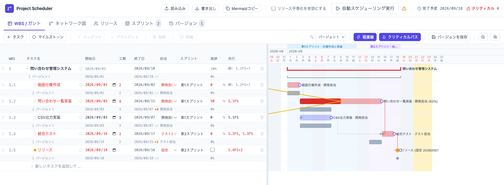
Task: Open info icon for リリース
Action: [81, 150]
